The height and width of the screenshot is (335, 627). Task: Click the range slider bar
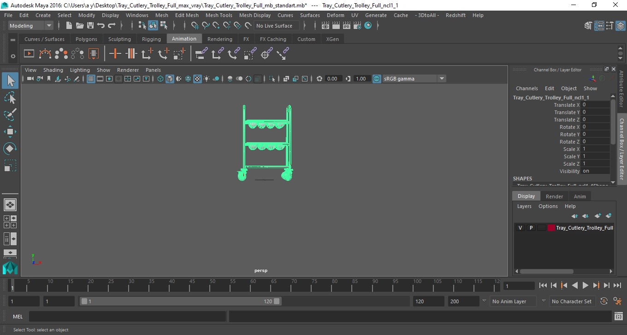coord(180,301)
